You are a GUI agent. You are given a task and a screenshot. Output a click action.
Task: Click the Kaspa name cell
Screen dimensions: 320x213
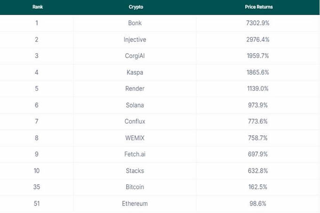(x=135, y=72)
